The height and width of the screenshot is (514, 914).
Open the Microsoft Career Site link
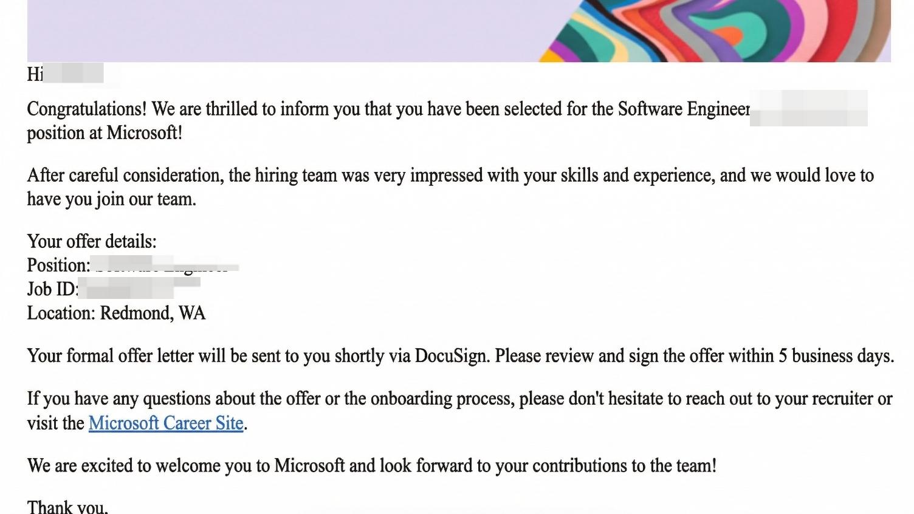tap(166, 423)
